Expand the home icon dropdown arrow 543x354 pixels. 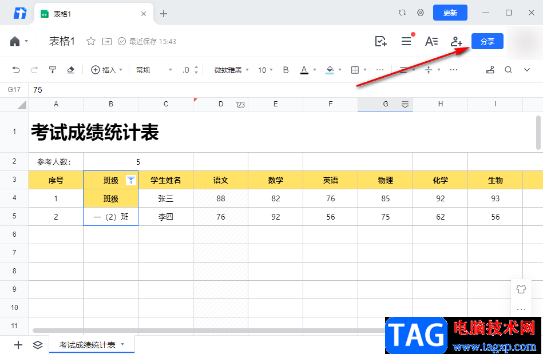click(x=26, y=42)
